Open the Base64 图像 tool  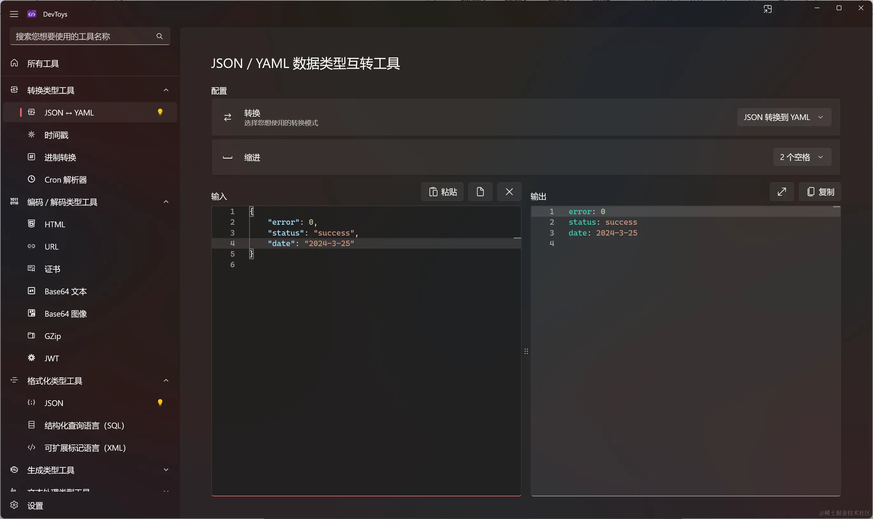point(90,314)
